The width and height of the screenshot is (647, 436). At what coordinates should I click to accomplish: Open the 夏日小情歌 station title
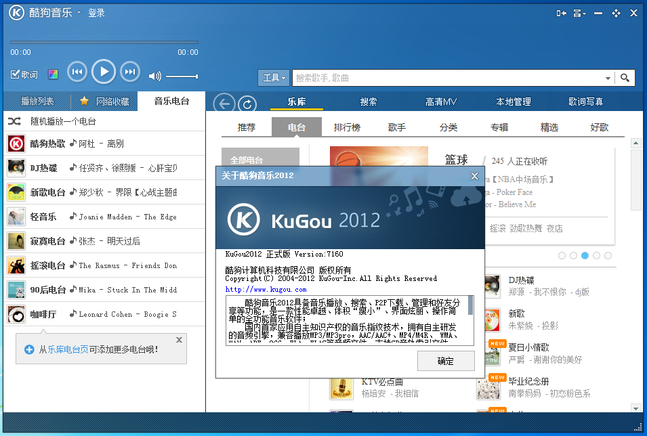pos(528,347)
